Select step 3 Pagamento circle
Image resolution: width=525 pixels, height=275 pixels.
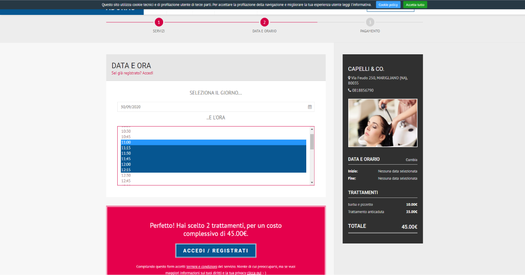point(370,22)
